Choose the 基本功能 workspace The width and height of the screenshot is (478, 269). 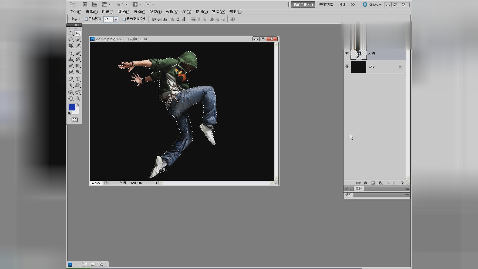click(x=326, y=4)
